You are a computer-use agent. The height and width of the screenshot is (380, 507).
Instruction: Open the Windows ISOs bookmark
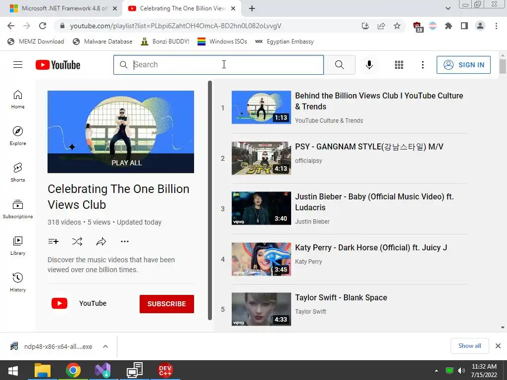(222, 42)
